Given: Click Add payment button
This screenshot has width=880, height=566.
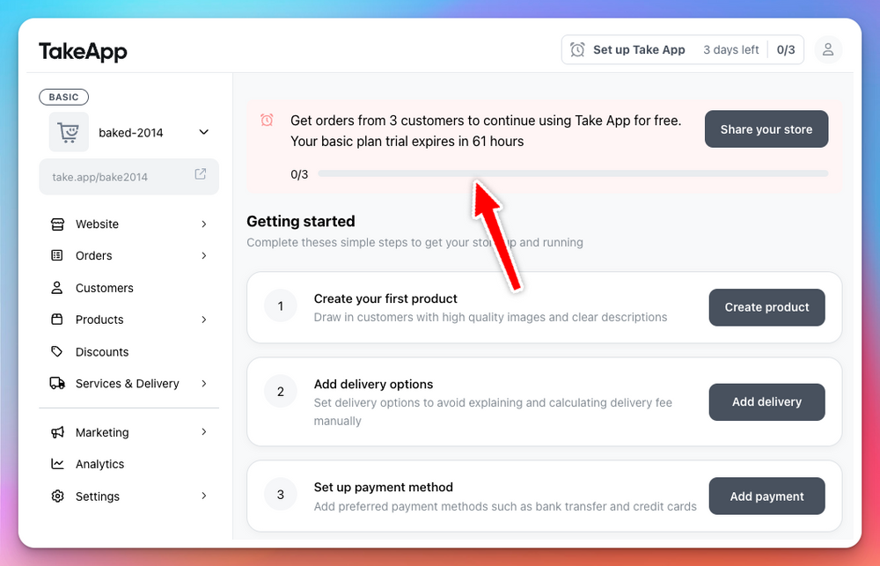Looking at the screenshot, I should pos(766,496).
